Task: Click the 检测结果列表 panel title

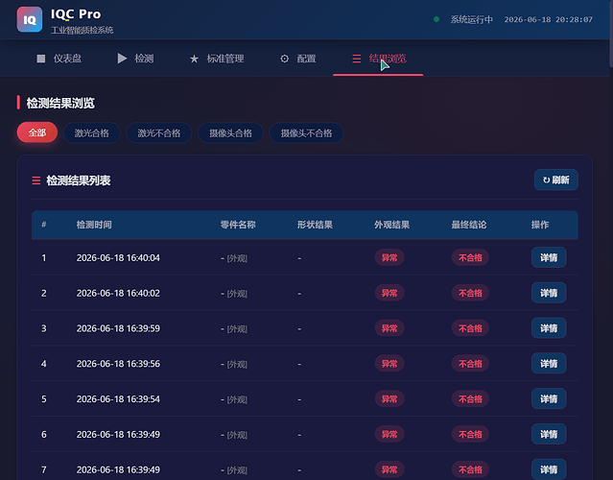Action: click(79, 180)
